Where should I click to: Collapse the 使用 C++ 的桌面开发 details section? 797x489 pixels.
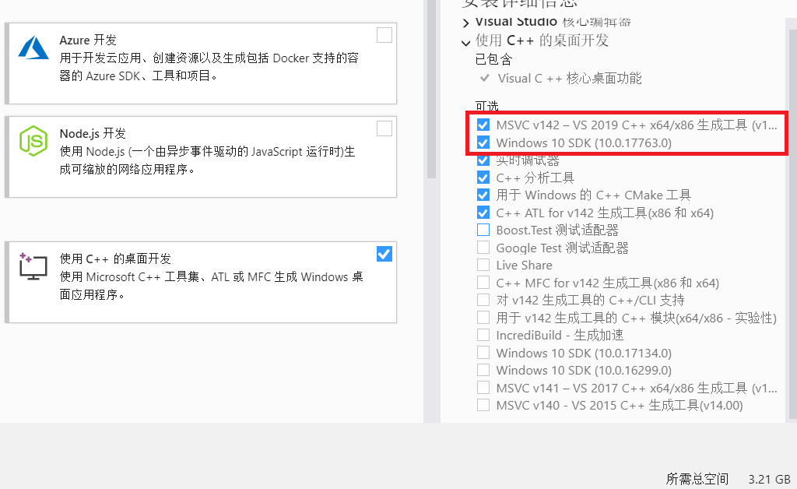tap(465, 43)
